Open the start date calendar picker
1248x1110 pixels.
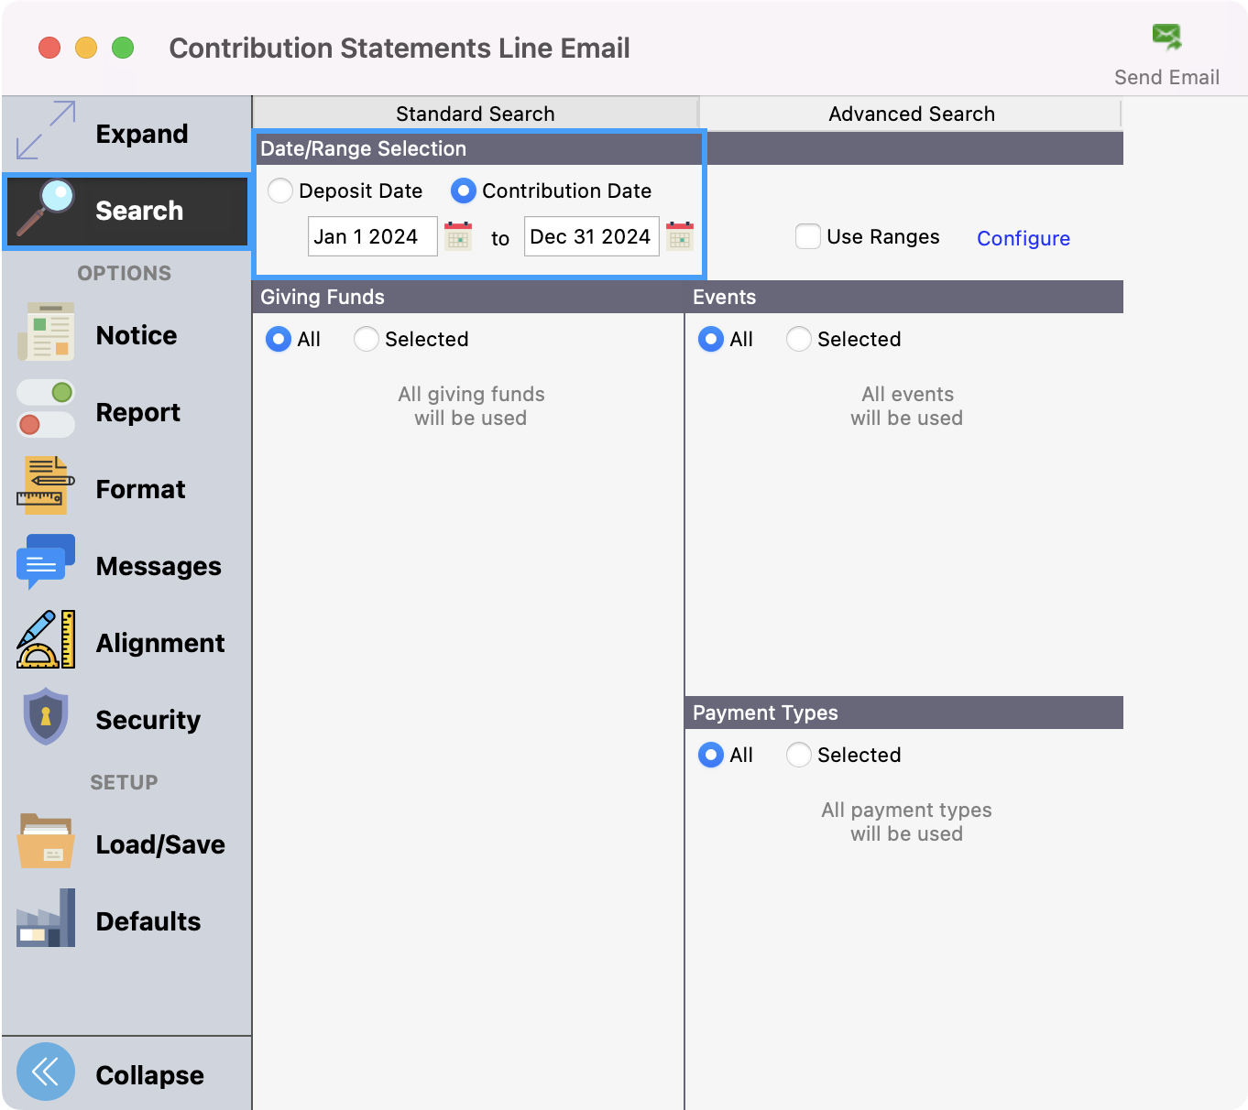pyautogui.click(x=458, y=236)
